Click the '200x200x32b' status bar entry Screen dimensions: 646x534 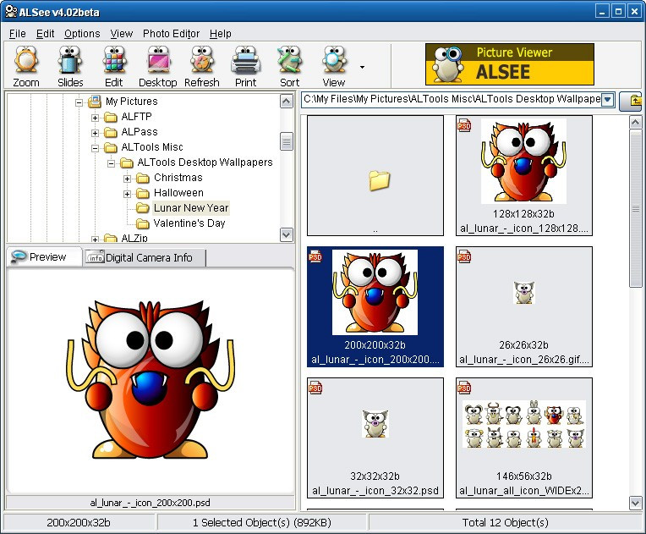79,523
